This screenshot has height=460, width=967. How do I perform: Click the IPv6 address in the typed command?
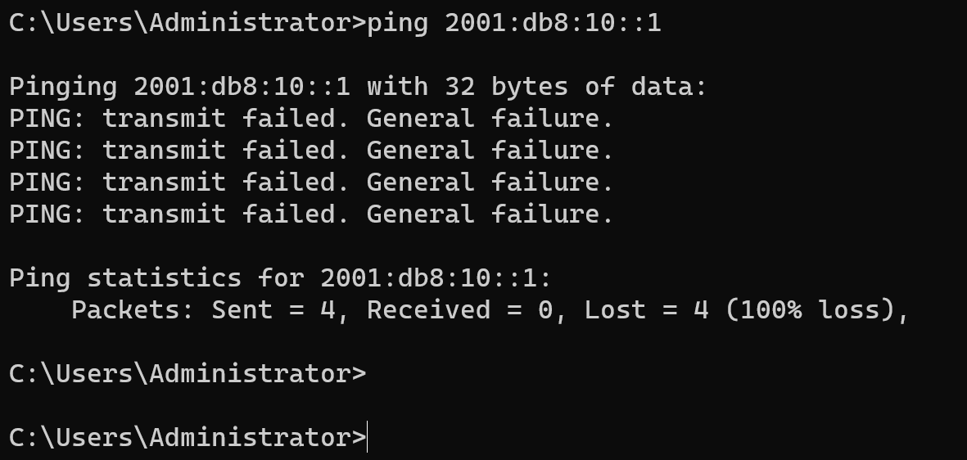click(553, 23)
